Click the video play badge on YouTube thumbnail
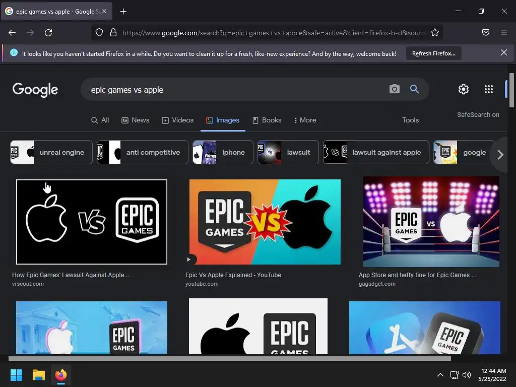This screenshot has height=387, width=516. coord(189,260)
